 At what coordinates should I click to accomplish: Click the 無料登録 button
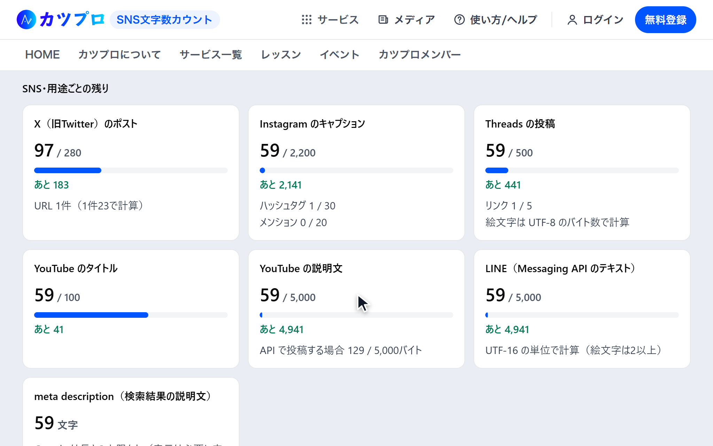pos(665,20)
